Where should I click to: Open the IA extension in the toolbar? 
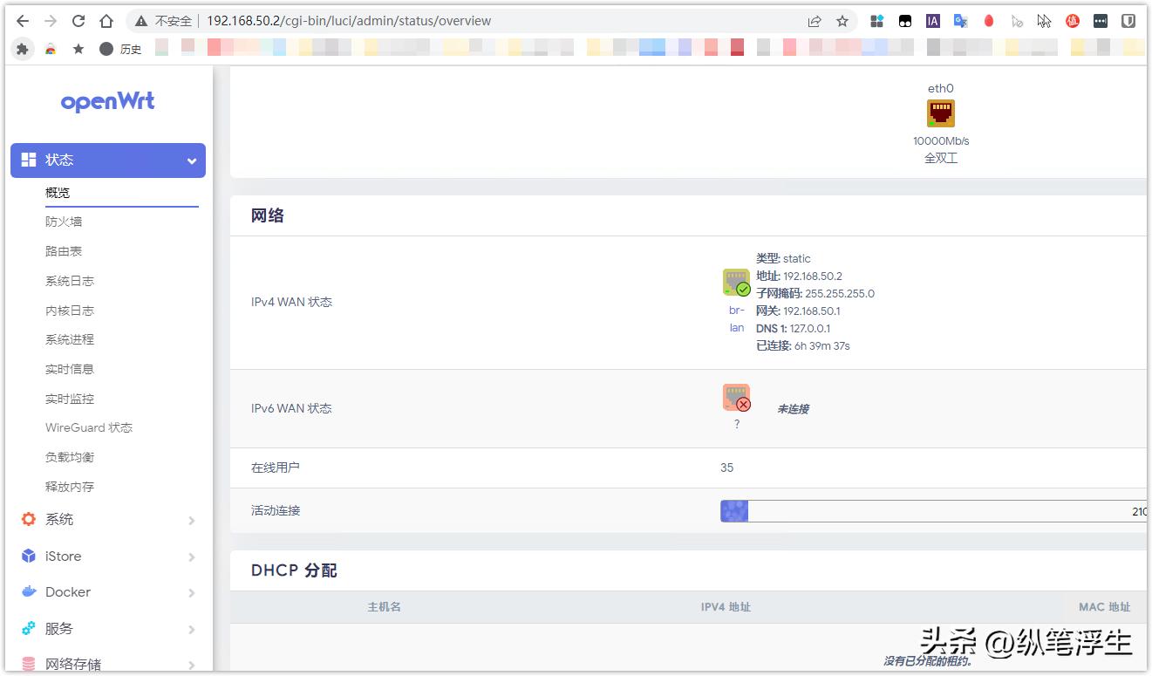click(932, 20)
